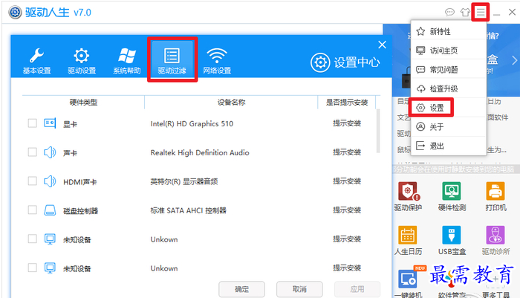Tick the 磁盘控制器 checkbox
The image size is (520, 298).
click(32, 210)
